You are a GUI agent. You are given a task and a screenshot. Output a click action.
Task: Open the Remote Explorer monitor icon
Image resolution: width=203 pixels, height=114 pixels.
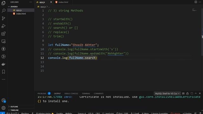(x=3, y=41)
